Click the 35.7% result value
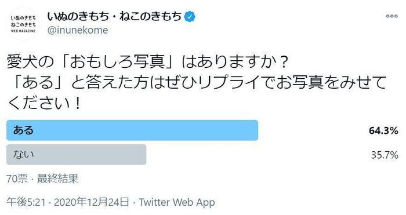The height and width of the screenshot is (215, 406). pyautogui.click(x=385, y=155)
